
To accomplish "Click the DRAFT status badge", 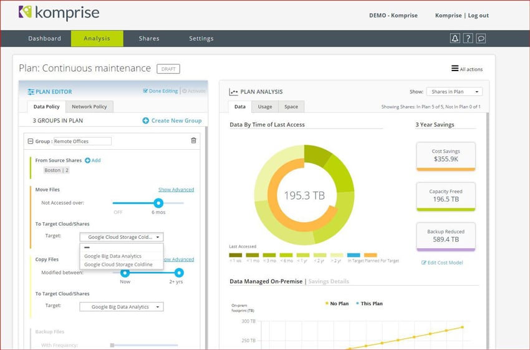I will 168,69.
